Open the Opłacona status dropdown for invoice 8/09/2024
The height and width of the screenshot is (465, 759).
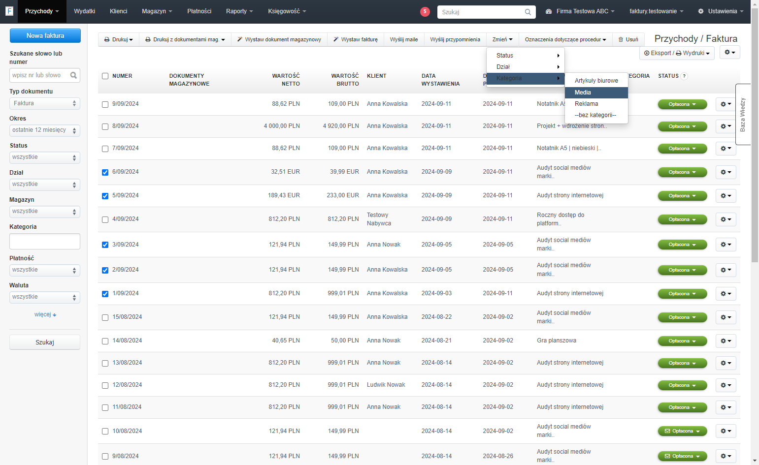(x=683, y=126)
